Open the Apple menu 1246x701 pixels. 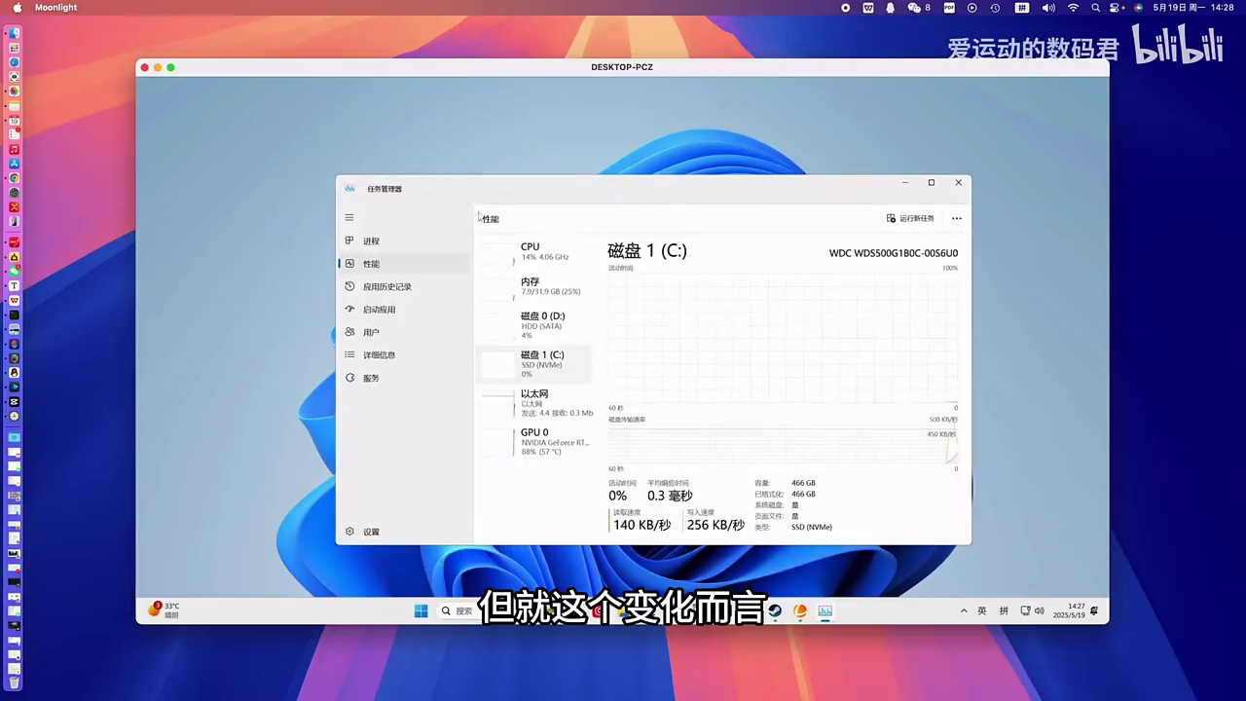[x=17, y=8]
